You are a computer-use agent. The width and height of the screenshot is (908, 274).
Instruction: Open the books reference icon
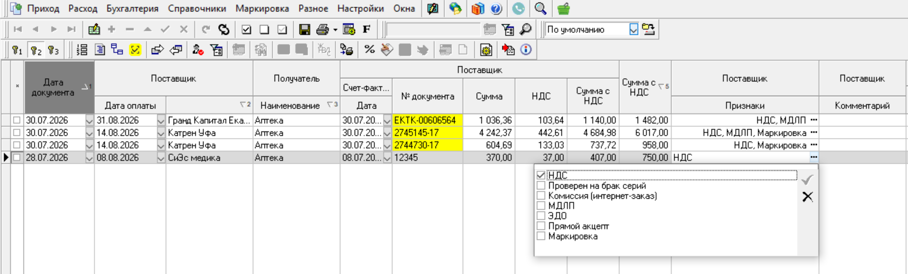point(477,8)
